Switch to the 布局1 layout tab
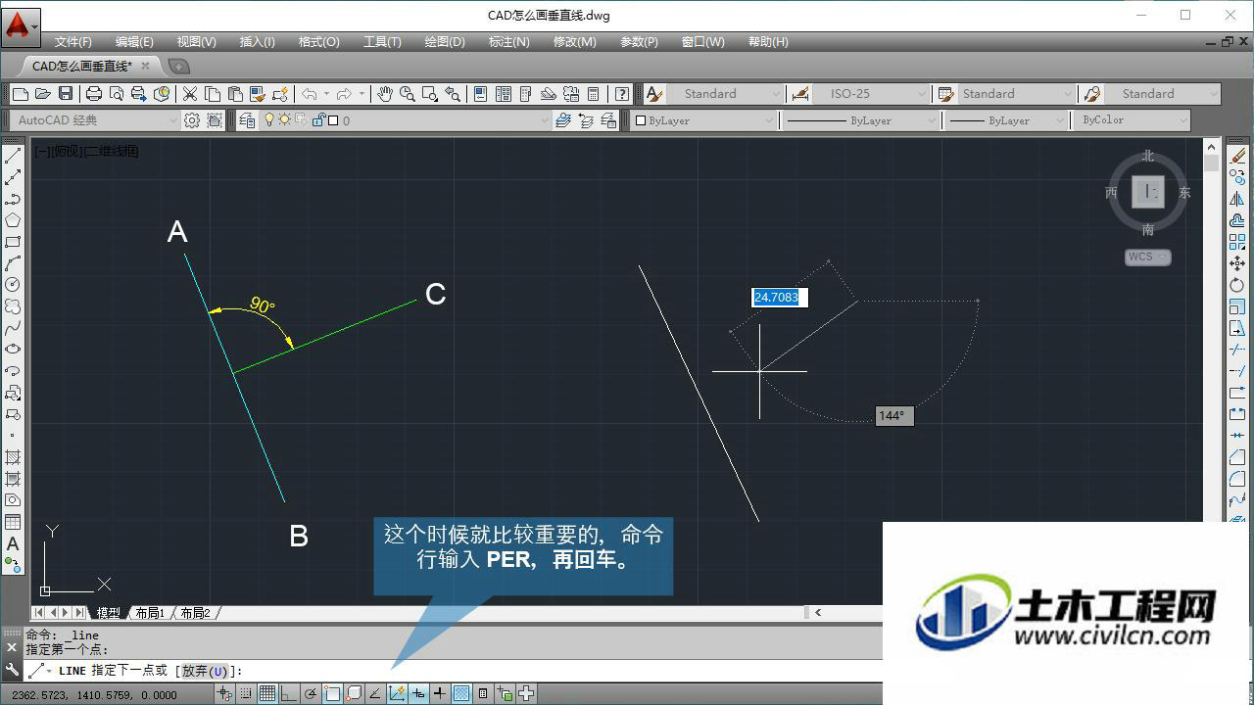1254x705 pixels. click(x=150, y=613)
